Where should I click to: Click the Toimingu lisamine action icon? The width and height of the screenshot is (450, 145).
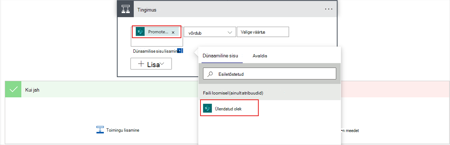(x=100, y=130)
